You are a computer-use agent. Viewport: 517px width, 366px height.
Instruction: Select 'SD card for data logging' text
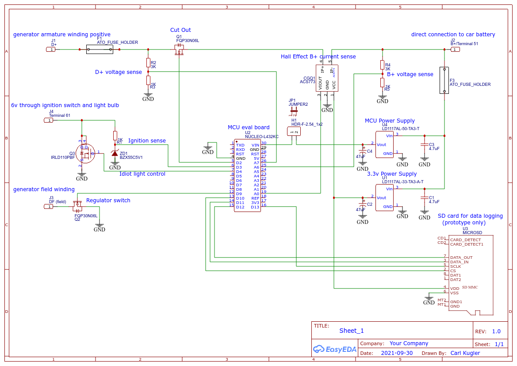470,216
